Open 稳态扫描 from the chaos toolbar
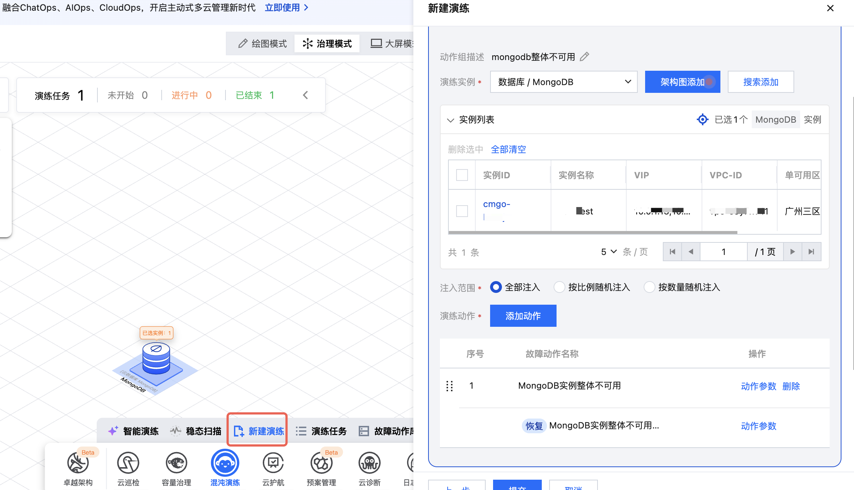Viewport: 854px width, 490px height. pos(196,431)
